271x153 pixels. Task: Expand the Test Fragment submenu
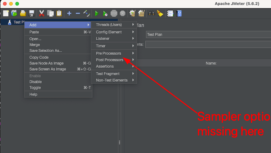(114, 74)
